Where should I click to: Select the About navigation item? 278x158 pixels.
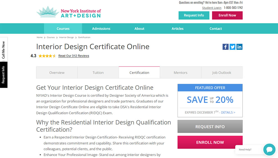pos(139,29)
